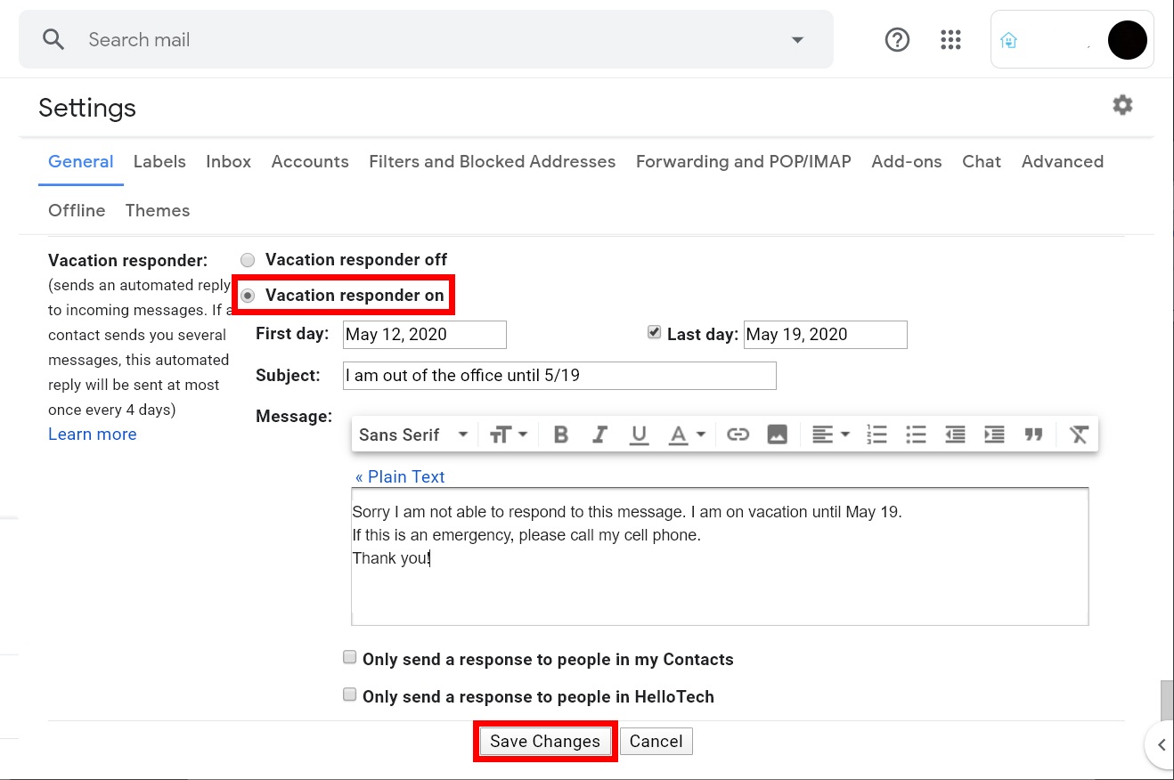Open the search options dropdown arrow
The width and height of the screenshot is (1174, 780).
[797, 40]
